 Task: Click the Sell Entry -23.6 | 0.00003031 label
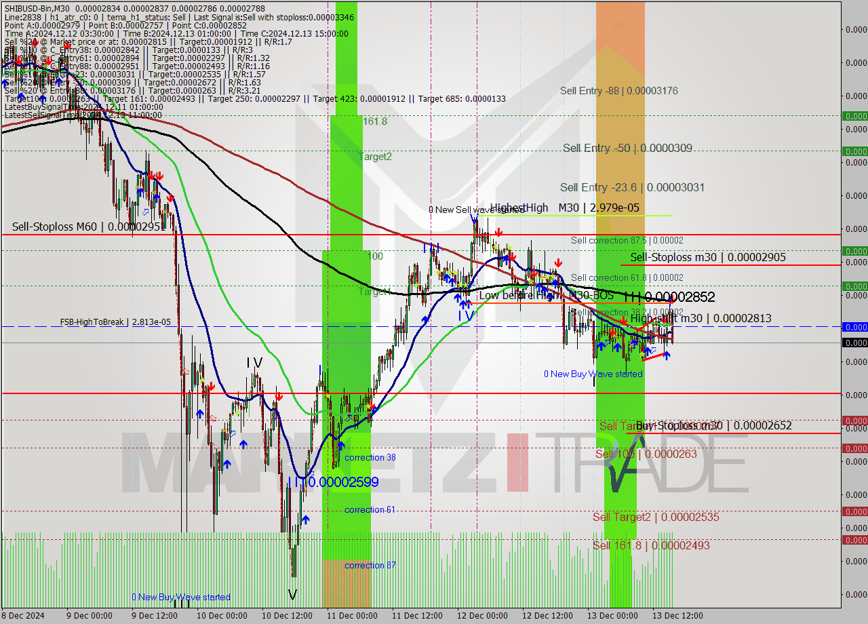point(632,187)
